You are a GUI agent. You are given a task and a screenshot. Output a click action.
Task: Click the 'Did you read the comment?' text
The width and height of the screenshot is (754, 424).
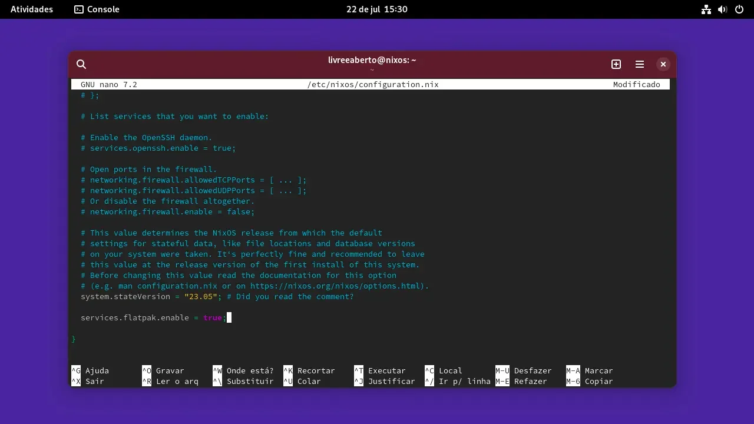tap(290, 297)
